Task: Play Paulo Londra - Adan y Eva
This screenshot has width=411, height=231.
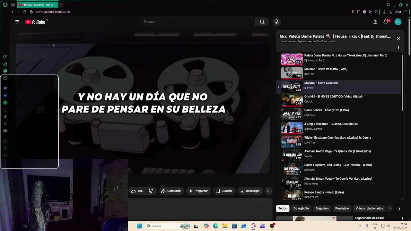Action: click(x=338, y=114)
